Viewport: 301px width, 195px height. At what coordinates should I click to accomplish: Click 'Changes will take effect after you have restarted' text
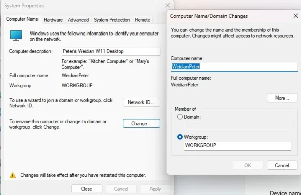pyautogui.click(x=83, y=175)
